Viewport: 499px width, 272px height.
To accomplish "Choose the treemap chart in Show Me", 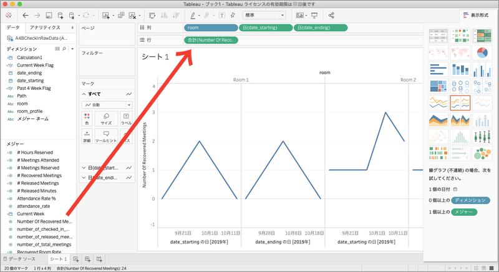I will click(x=438, y=86).
